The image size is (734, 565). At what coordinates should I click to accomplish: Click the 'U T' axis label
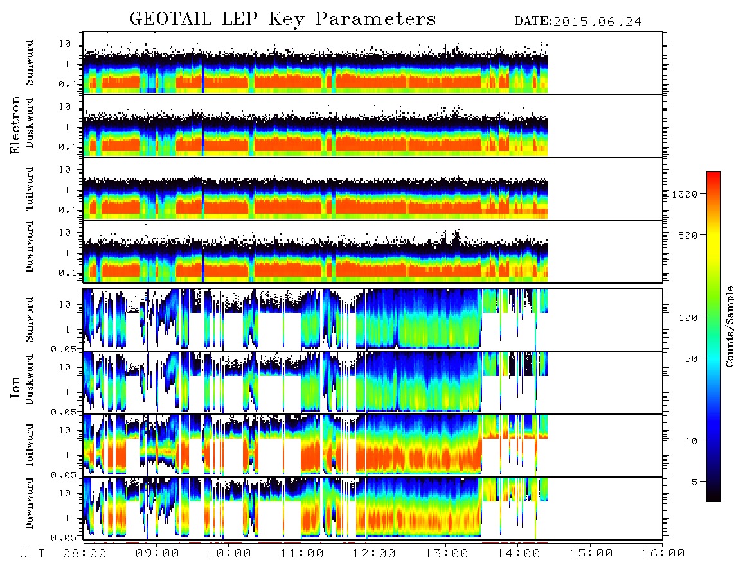(33, 554)
